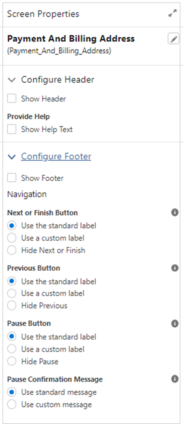Viewport: 184px width, 426px height.
Task: Choose custom label for Previous Button
Action: click(12, 293)
